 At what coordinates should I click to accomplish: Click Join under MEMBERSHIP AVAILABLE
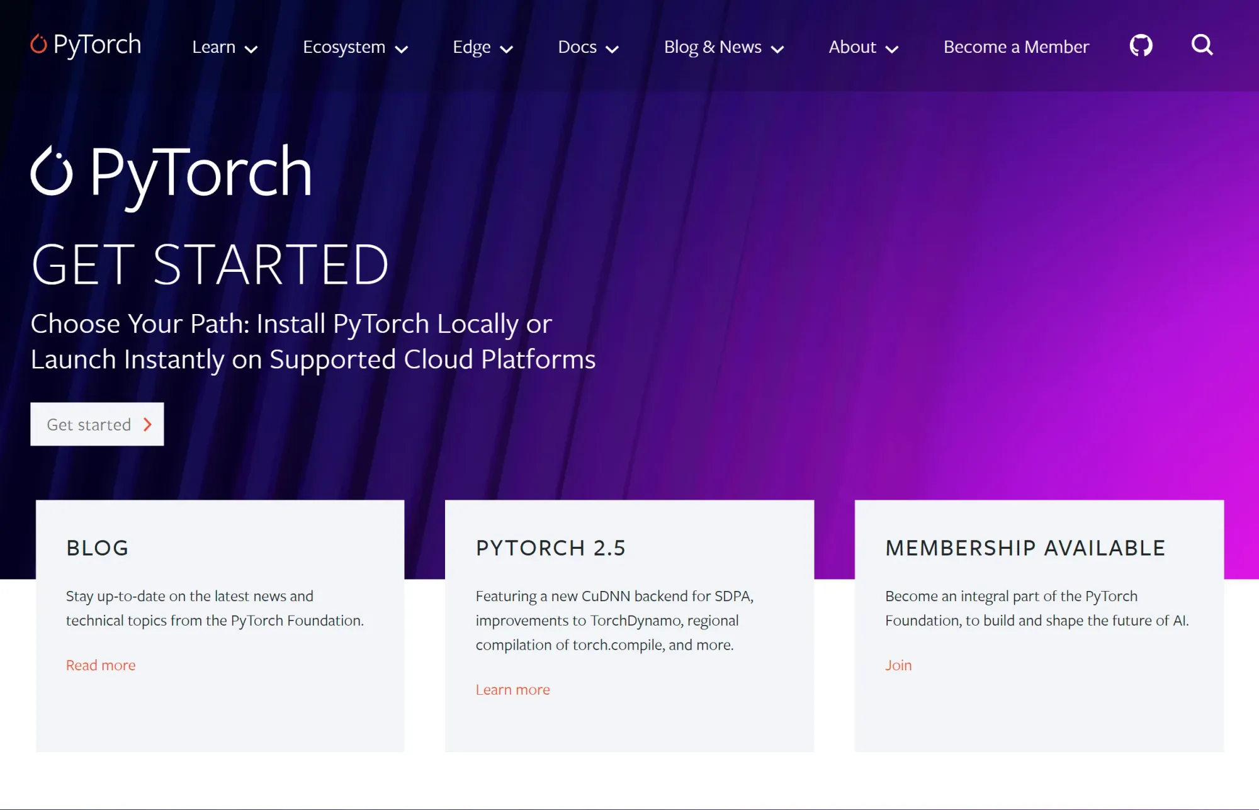click(898, 665)
